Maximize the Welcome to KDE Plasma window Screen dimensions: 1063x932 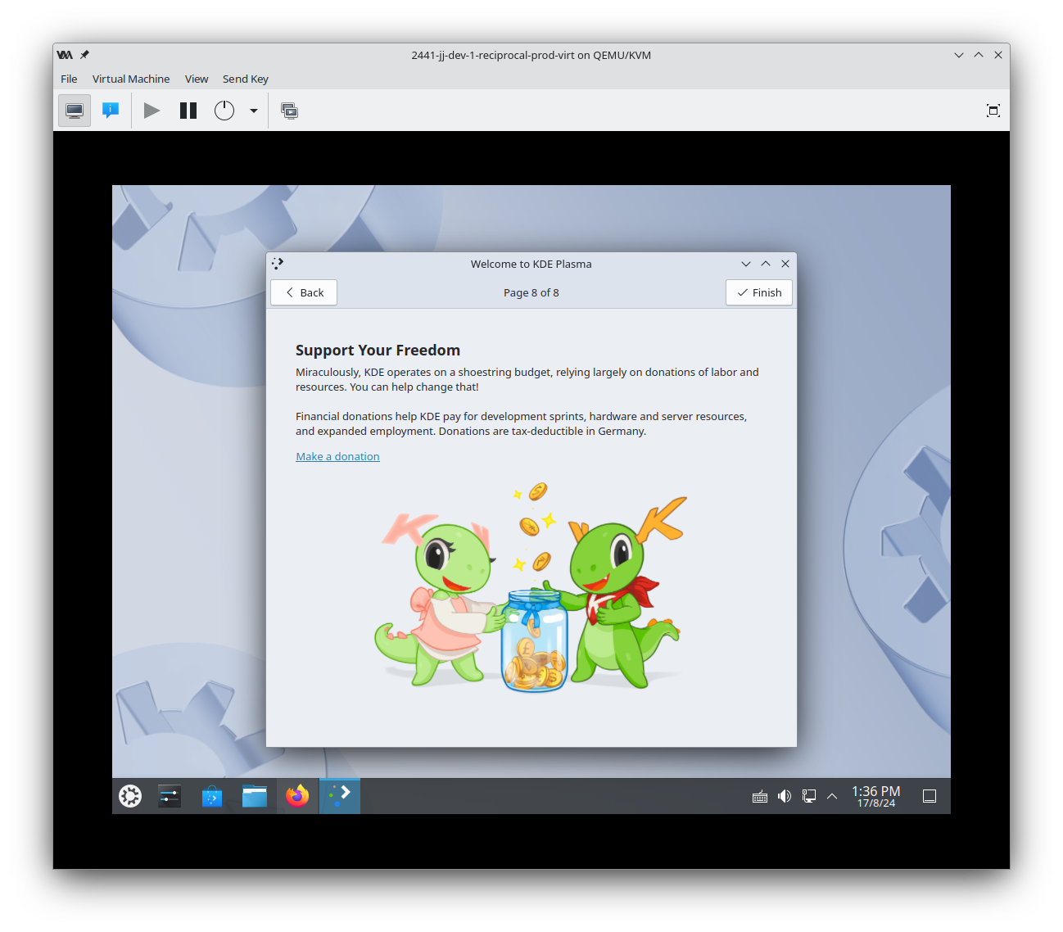[766, 264]
